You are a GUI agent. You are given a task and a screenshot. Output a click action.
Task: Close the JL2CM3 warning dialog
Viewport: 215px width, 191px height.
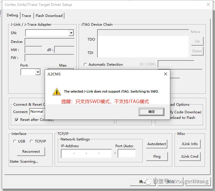166,74
